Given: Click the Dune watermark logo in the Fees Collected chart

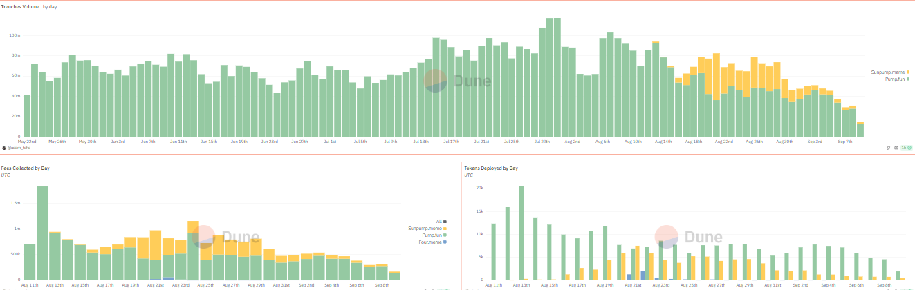Looking at the screenshot, I should (x=226, y=237).
